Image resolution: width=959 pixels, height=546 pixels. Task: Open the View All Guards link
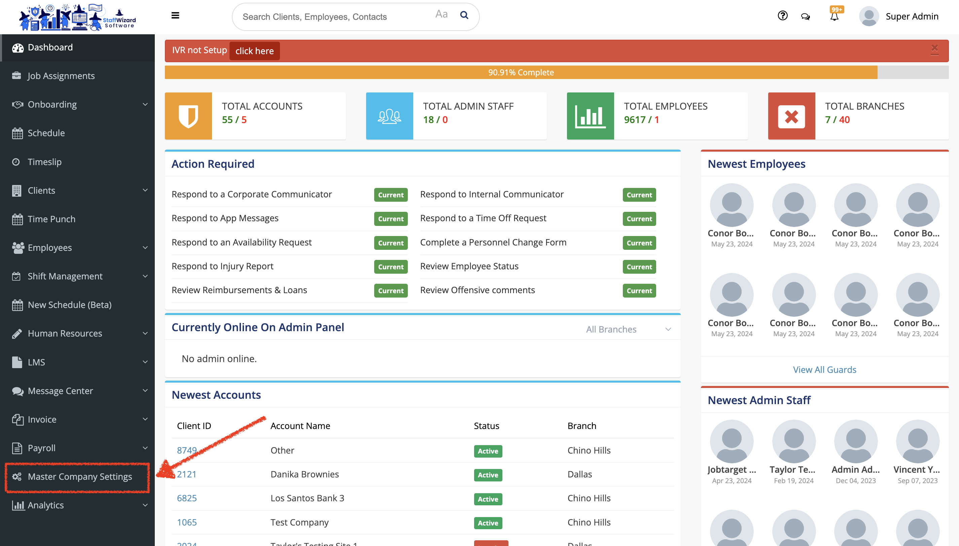[x=824, y=369]
